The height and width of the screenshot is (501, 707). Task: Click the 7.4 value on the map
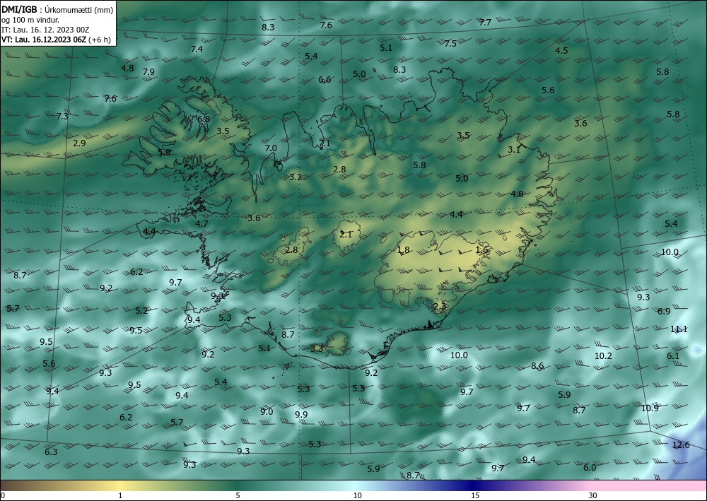pos(197,49)
